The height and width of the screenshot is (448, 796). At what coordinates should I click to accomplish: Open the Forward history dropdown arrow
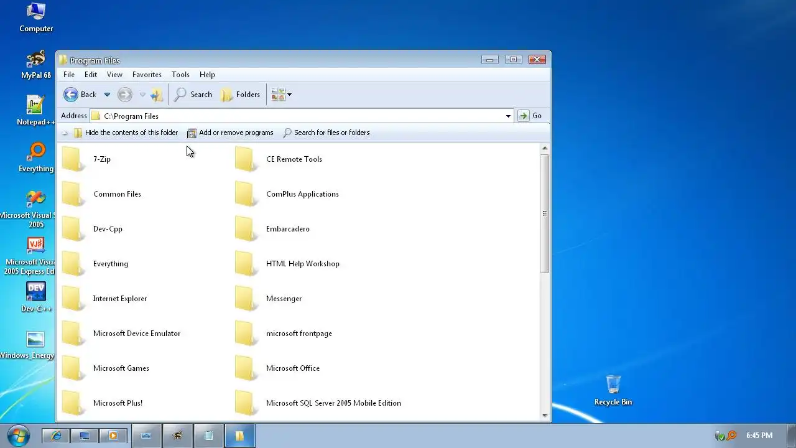point(142,95)
